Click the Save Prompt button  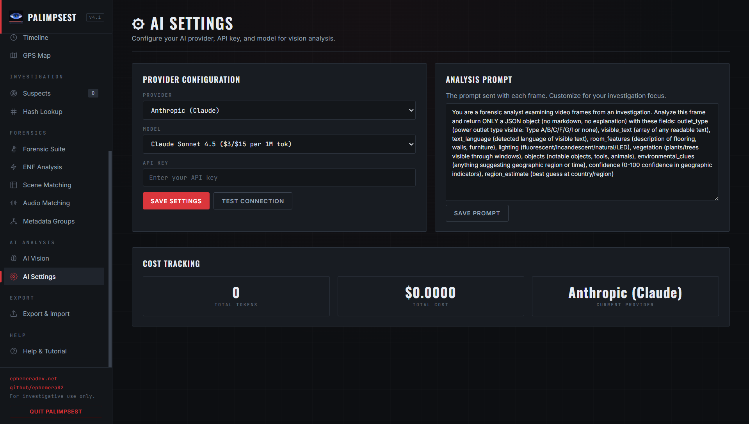point(477,213)
